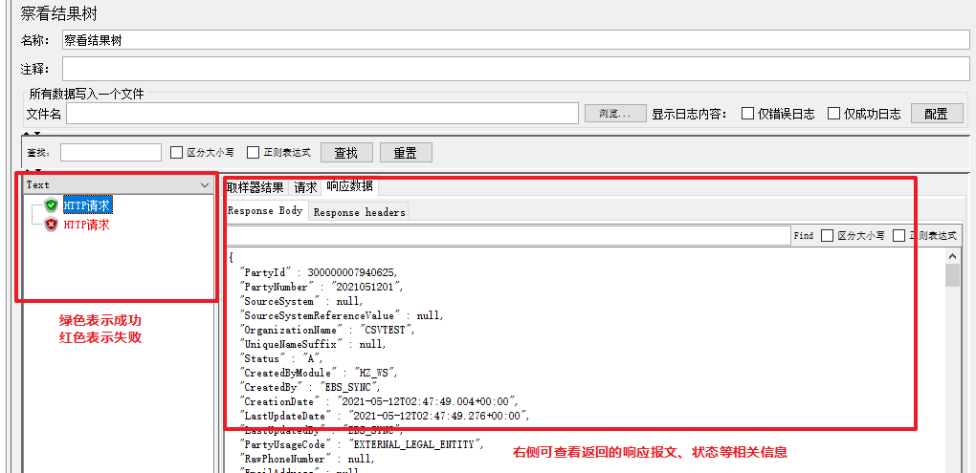The image size is (976, 473).
Task: Focus the response body Find text field
Action: tap(507, 236)
